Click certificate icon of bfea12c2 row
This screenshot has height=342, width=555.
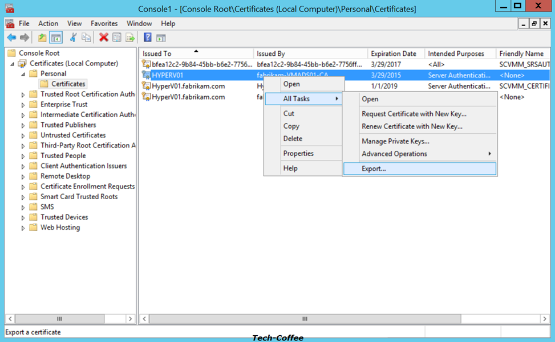click(146, 64)
